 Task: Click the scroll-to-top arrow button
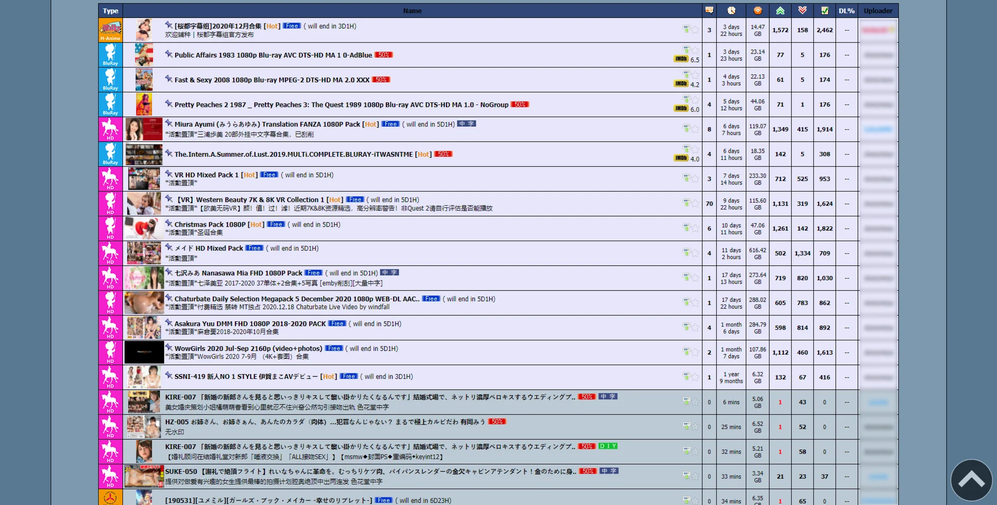(x=971, y=480)
